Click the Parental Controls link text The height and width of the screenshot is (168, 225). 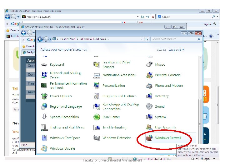(168, 75)
